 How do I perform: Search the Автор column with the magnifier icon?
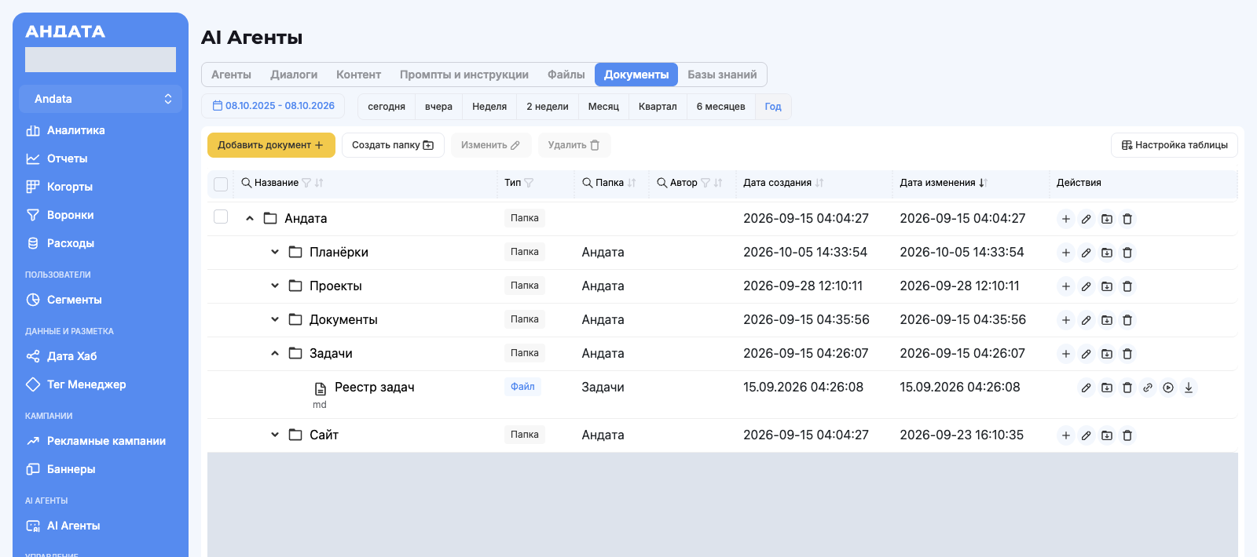point(662,183)
